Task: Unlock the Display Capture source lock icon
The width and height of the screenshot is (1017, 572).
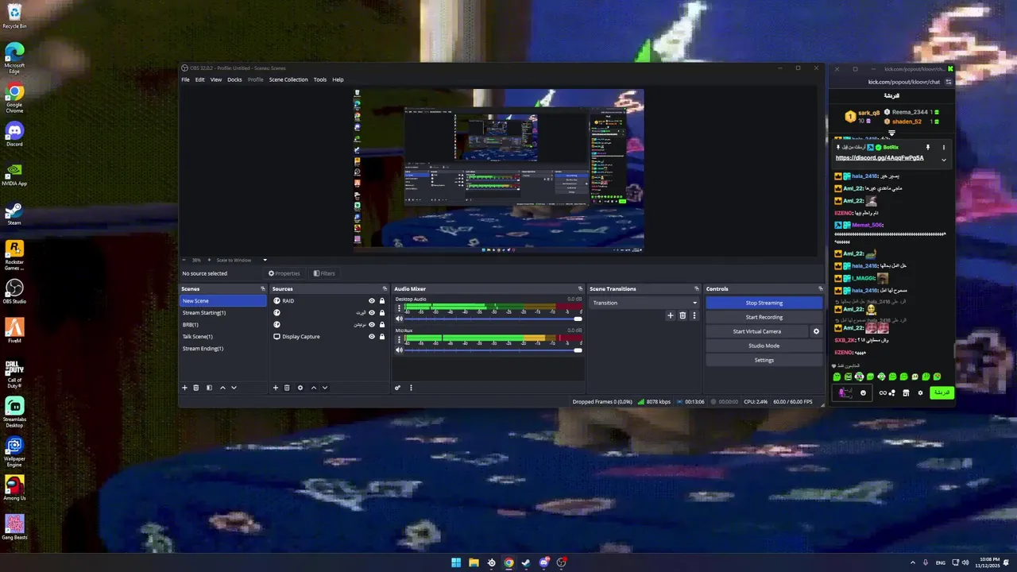Action: tap(382, 337)
